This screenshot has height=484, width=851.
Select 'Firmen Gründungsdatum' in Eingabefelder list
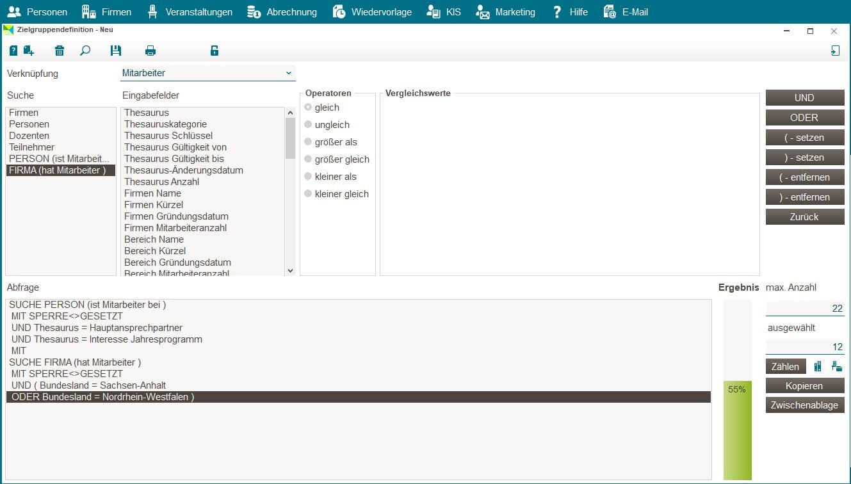(202, 216)
